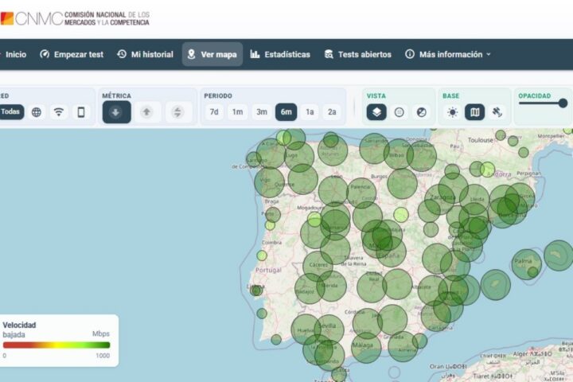573x382 pixels.
Task: Click the Zaragoza circle on the map
Action: (439, 199)
